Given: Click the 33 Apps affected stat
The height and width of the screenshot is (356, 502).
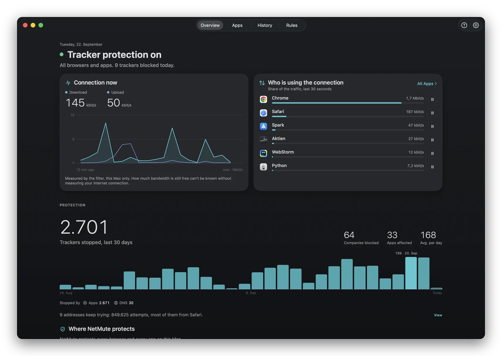Looking at the screenshot, I should point(399,238).
